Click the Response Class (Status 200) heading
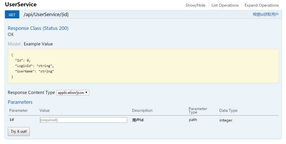This screenshot has width=286, height=144. point(38,28)
